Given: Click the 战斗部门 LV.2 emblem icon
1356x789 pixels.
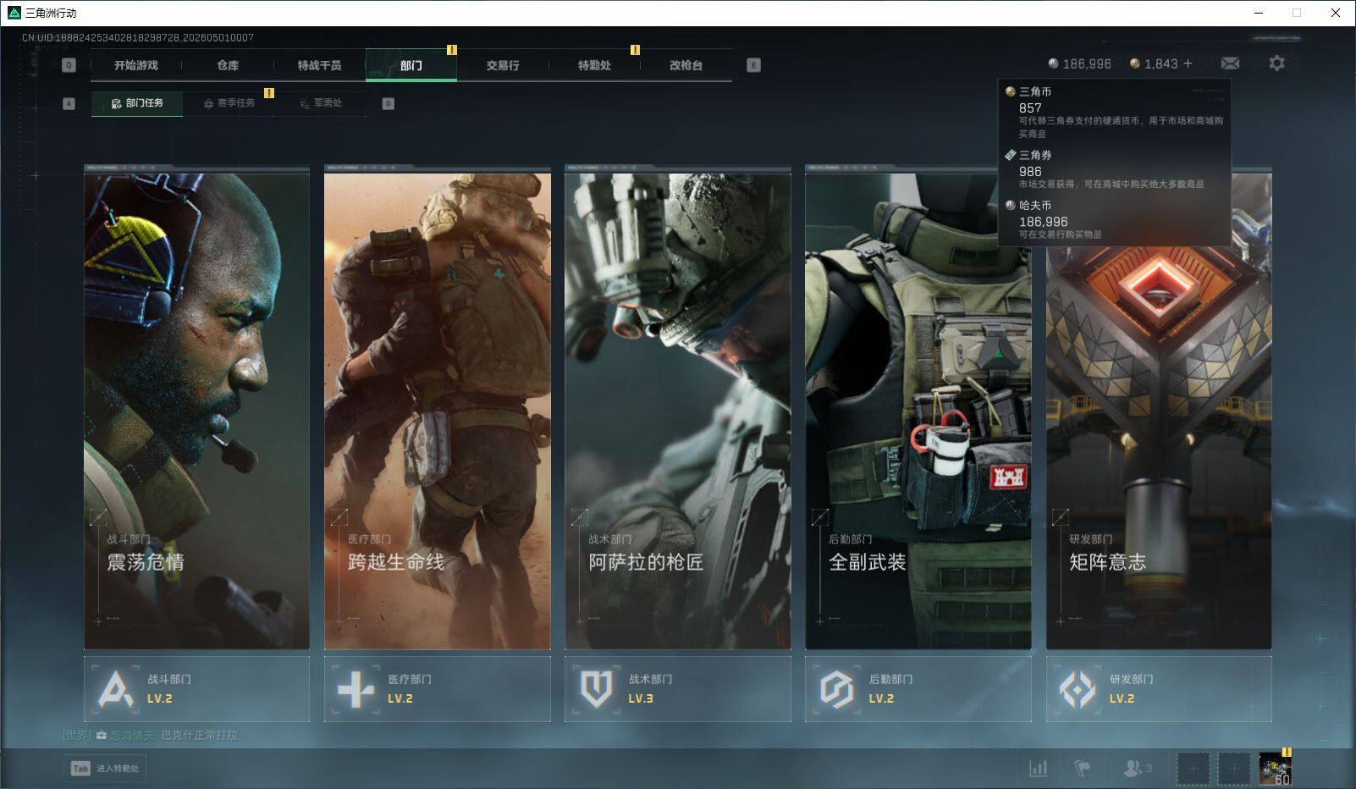Looking at the screenshot, I should tap(115, 689).
